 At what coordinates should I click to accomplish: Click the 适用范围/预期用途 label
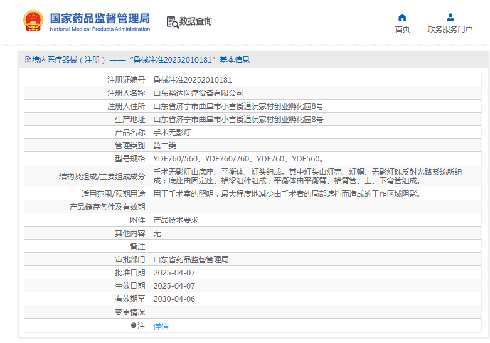point(114,194)
